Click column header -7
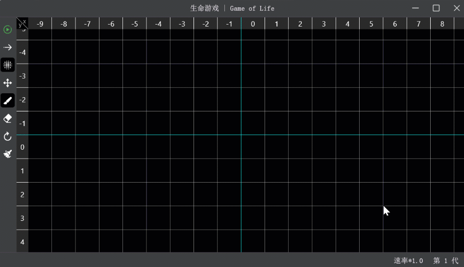The image size is (464, 267). point(87,24)
